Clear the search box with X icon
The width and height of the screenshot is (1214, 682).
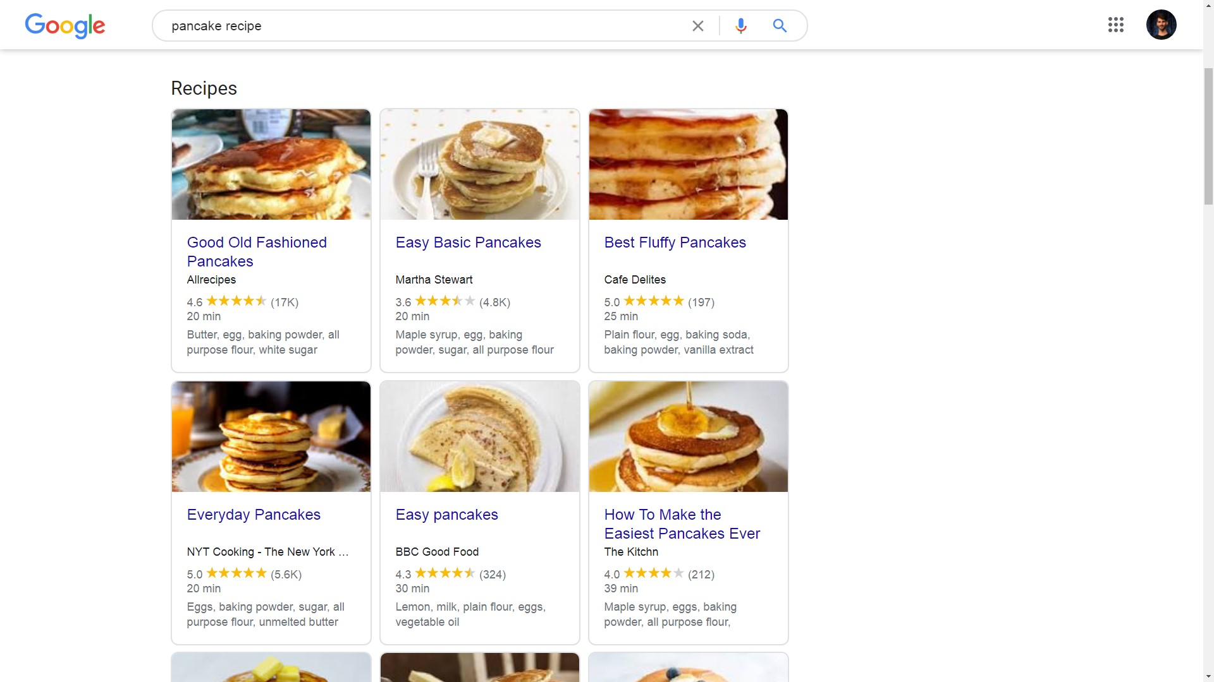click(697, 26)
